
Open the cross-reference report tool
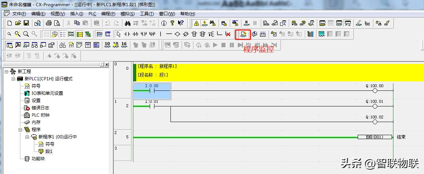63,45
